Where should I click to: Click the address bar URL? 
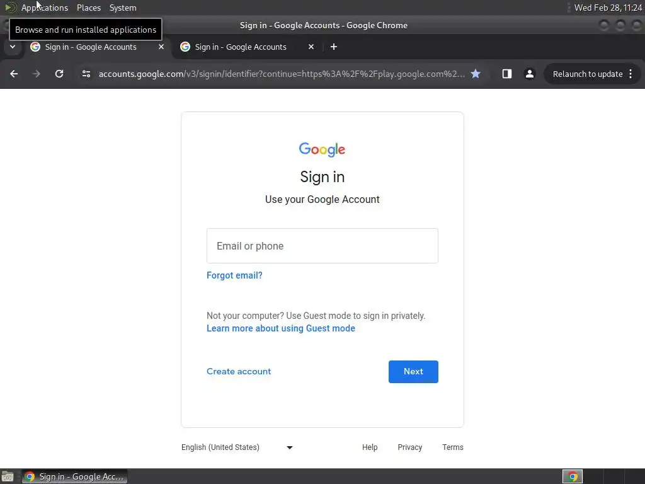tap(282, 74)
